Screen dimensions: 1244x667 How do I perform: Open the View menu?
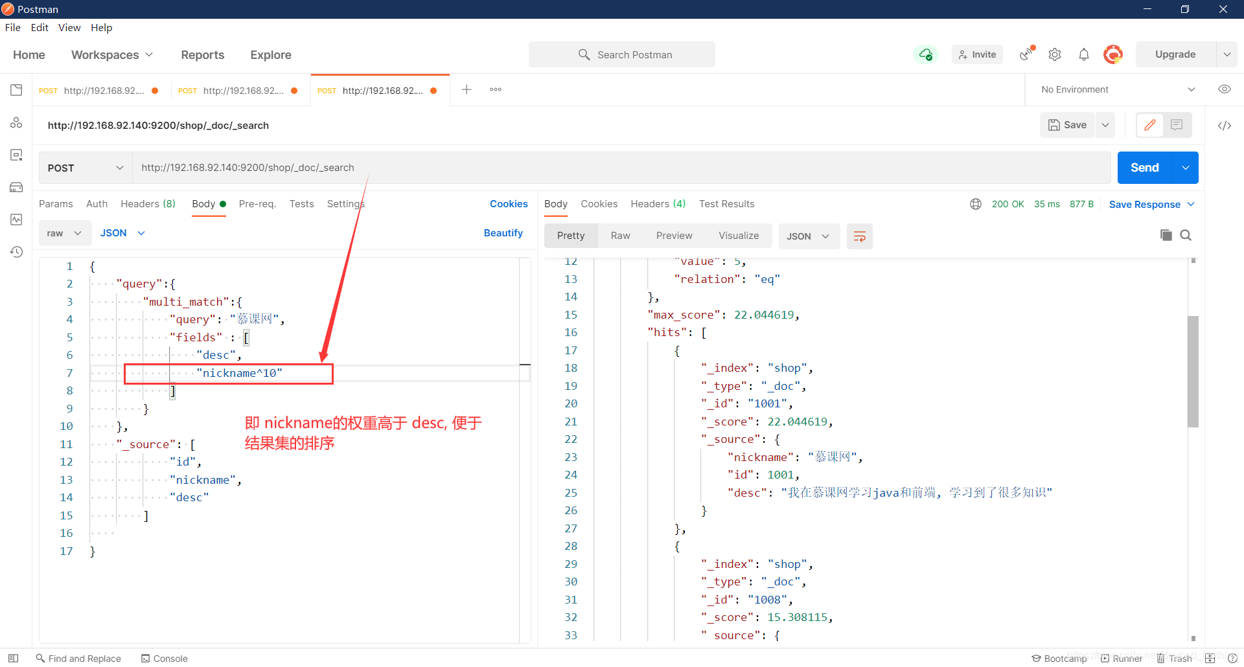(x=69, y=27)
